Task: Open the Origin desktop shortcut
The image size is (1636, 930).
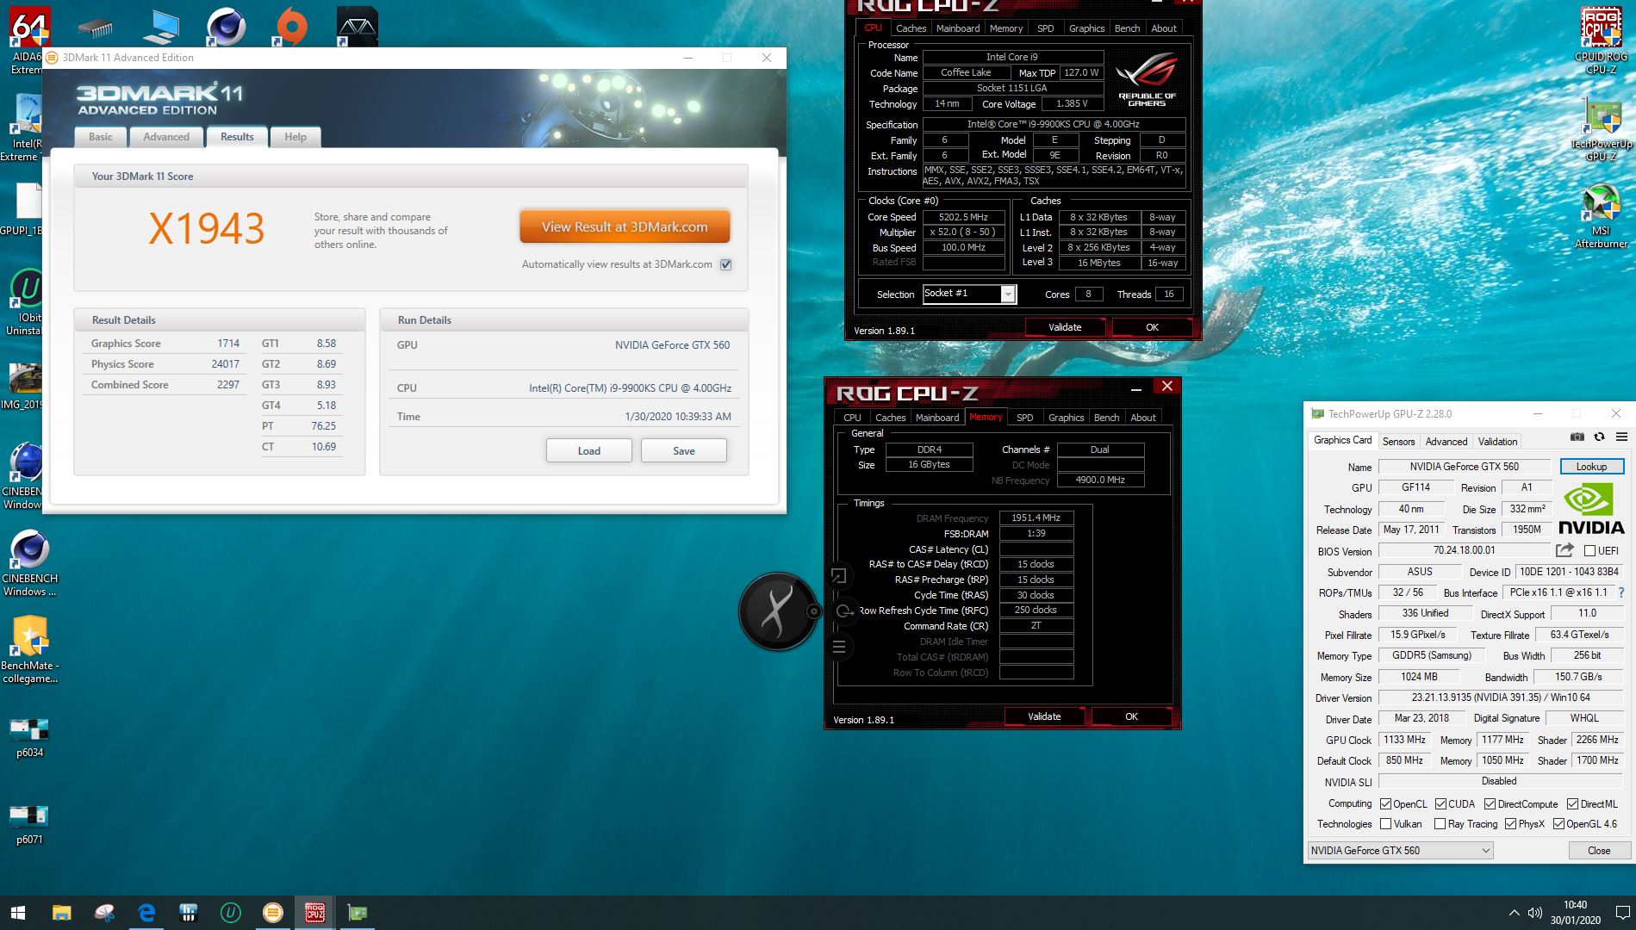Action: 293,27
